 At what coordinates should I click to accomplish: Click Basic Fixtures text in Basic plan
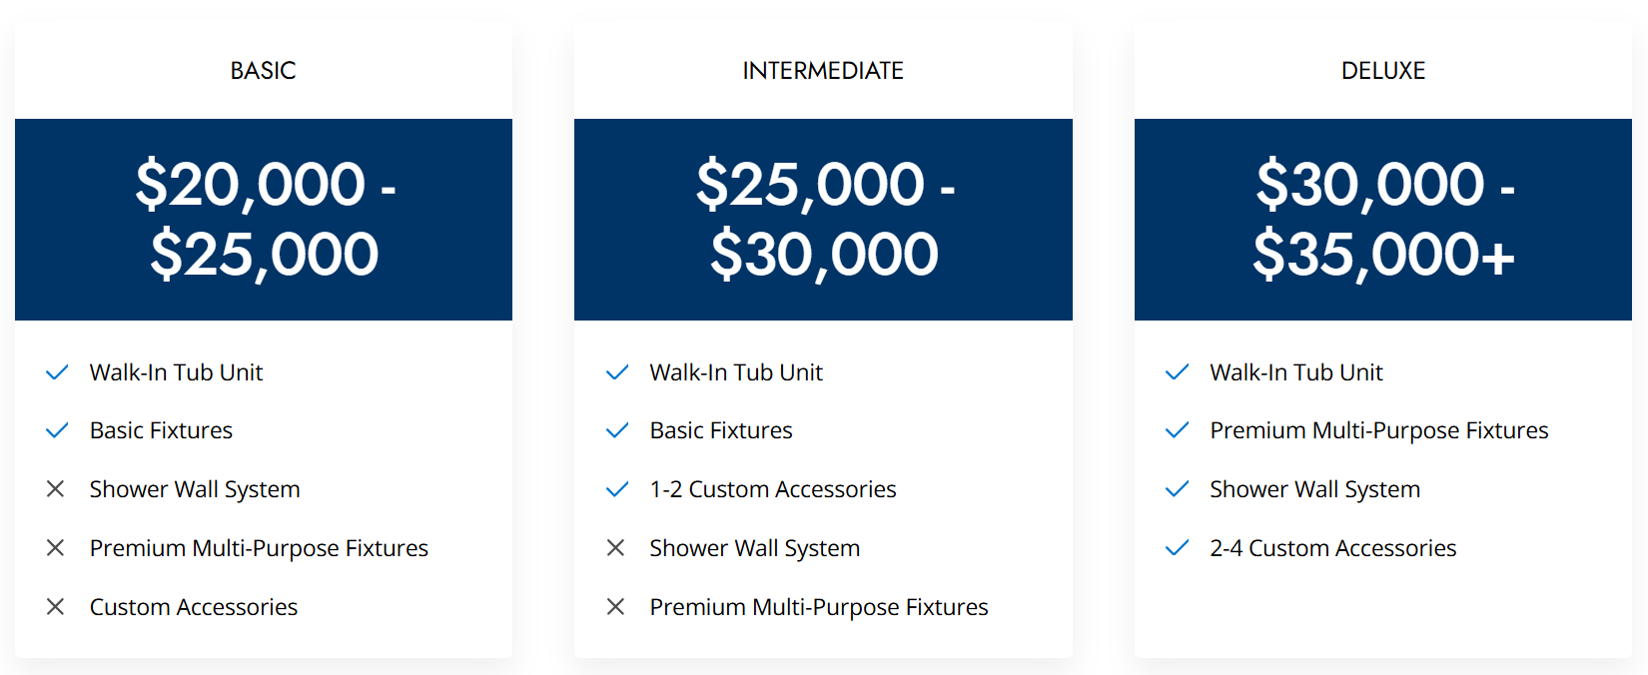coord(161,430)
